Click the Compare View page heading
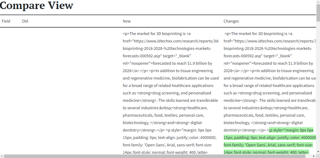Screen dimensions: 320x158 point(36,5)
